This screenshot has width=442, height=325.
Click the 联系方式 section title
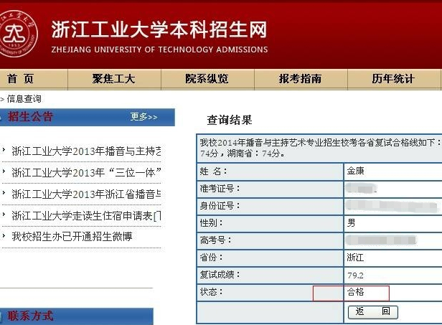click(30, 316)
